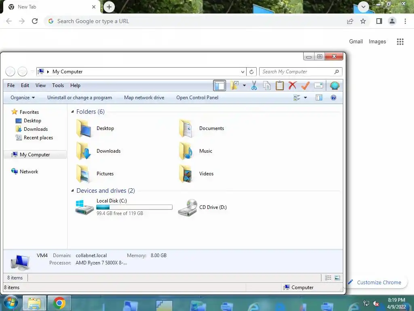Open a new Chrome tab with plus button
Screen dimensions: 414x311
click(x=109, y=7)
